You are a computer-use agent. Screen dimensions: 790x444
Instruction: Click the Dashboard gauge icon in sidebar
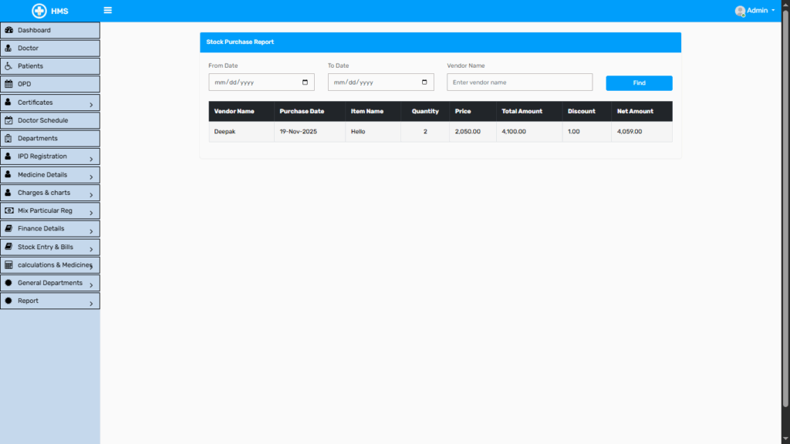(9, 30)
